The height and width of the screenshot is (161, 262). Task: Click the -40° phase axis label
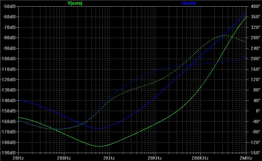click(255, 121)
